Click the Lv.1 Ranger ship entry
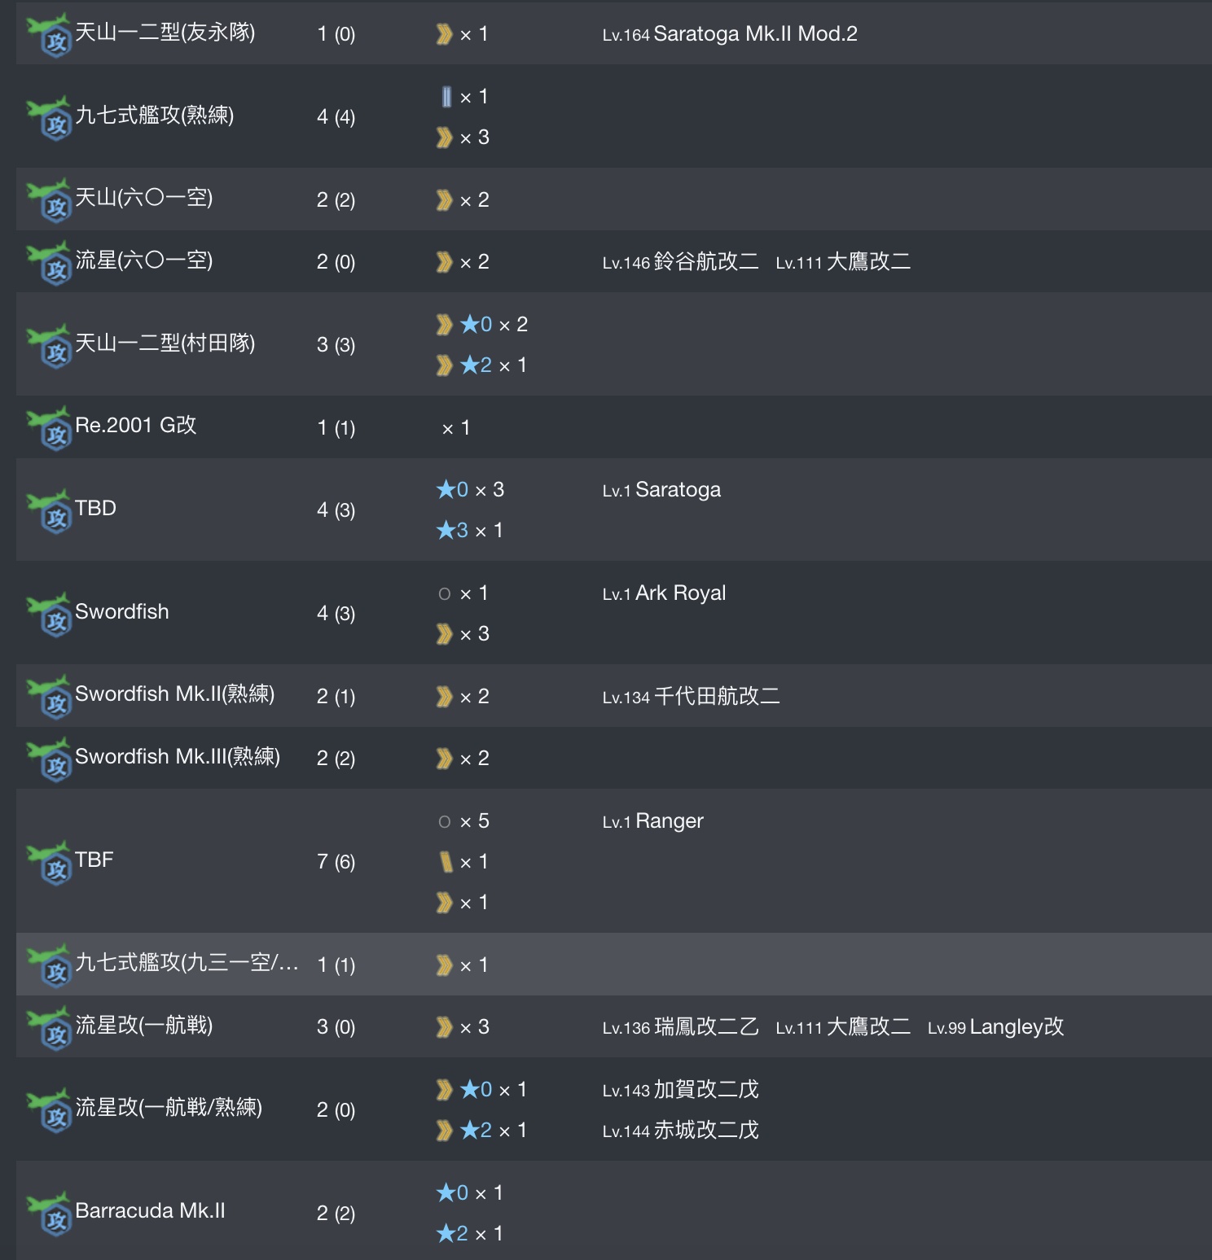 pyautogui.click(x=652, y=821)
